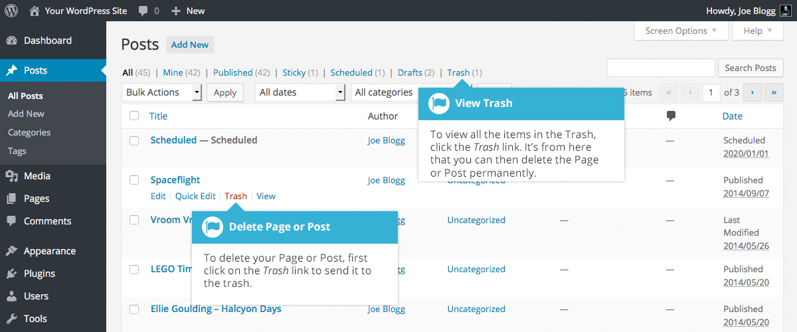Screen dimensions: 797x332
Task: Filter posts by Sticky
Action: coord(294,72)
